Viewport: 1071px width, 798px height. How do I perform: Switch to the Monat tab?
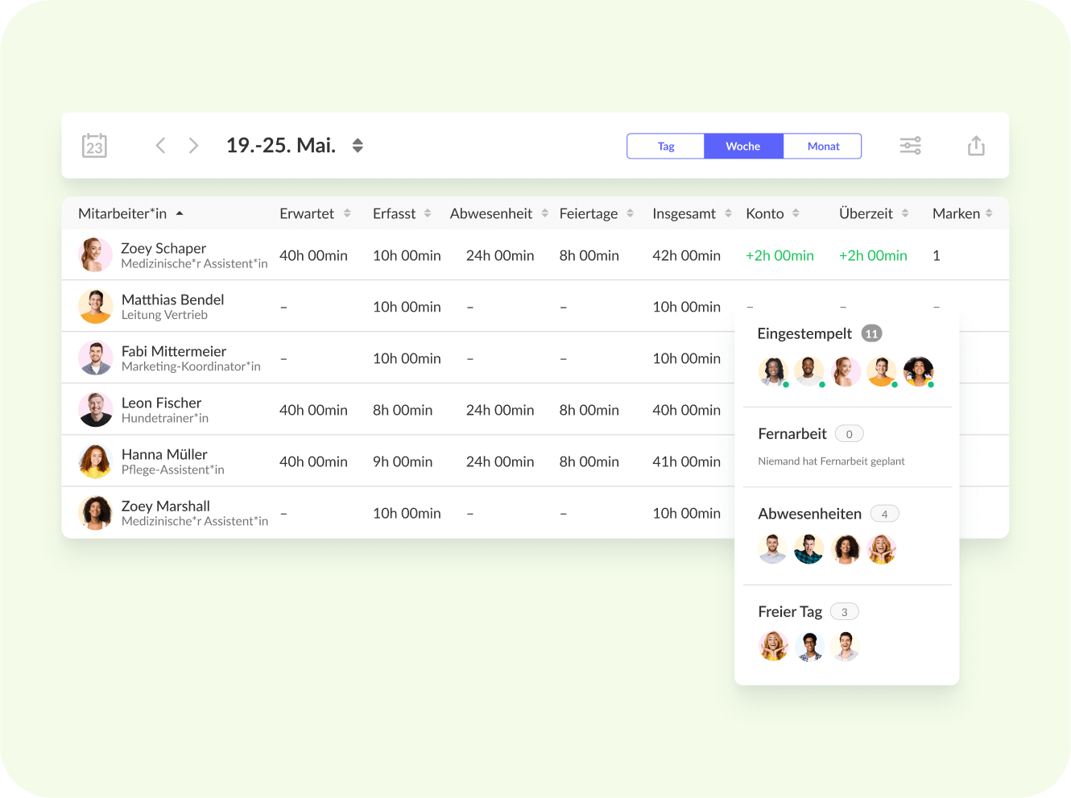pos(822,146)
